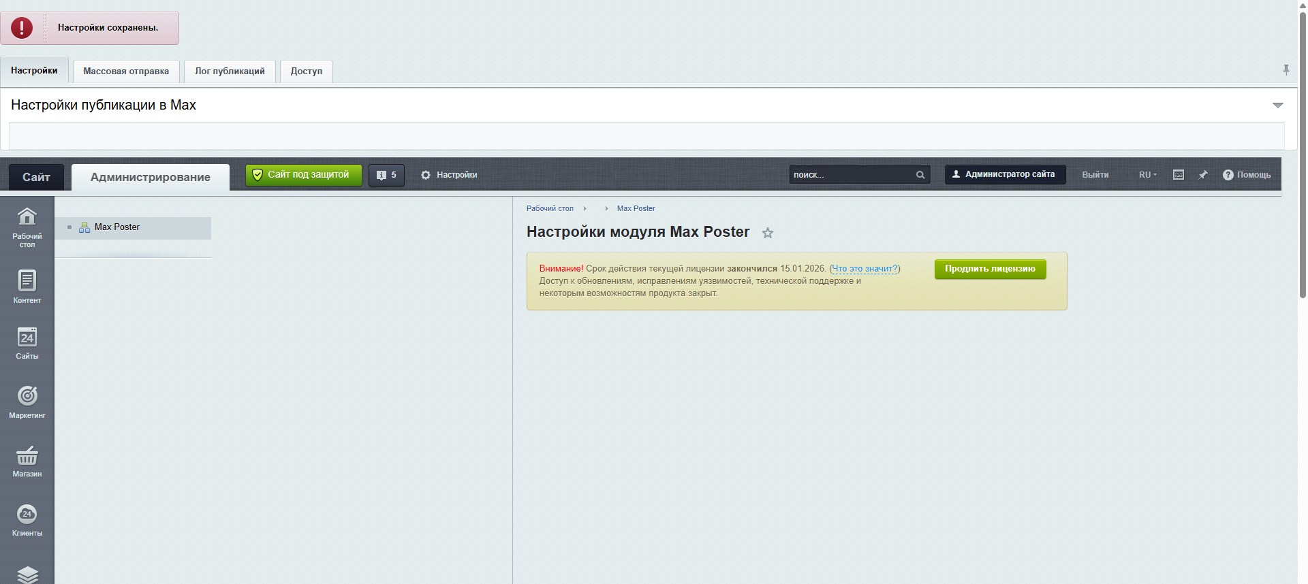Click the keyboard icon in admin header
Viewport: 1308px width, 584px height.
(1179, 175)
